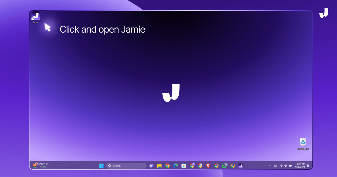Open the Recycle Bin on the desktop
This screenshot has width=337, height=177.
303,144
